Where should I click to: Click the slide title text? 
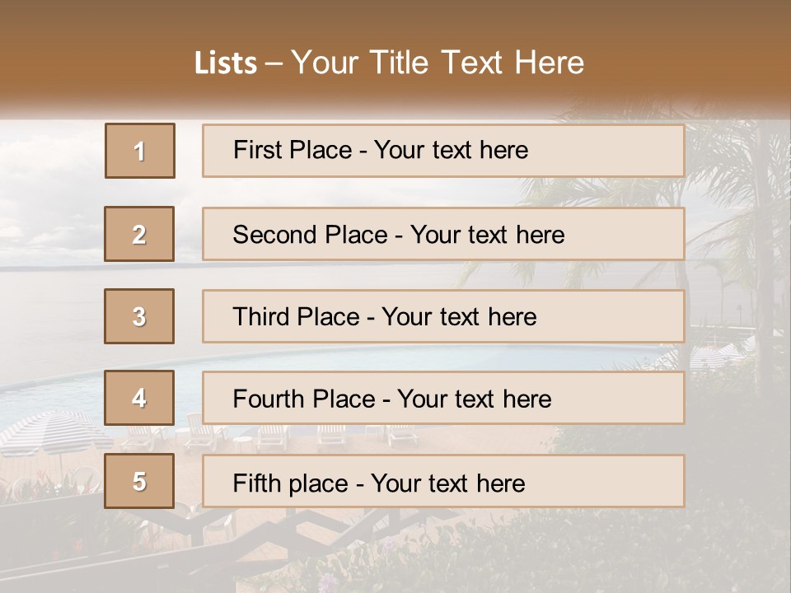390,63
